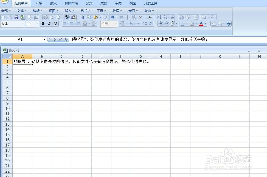
Task: Open the 宋体 font name dropdown
Action: tap(23, 24)
